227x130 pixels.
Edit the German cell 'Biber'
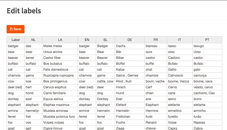coord(130,58)
